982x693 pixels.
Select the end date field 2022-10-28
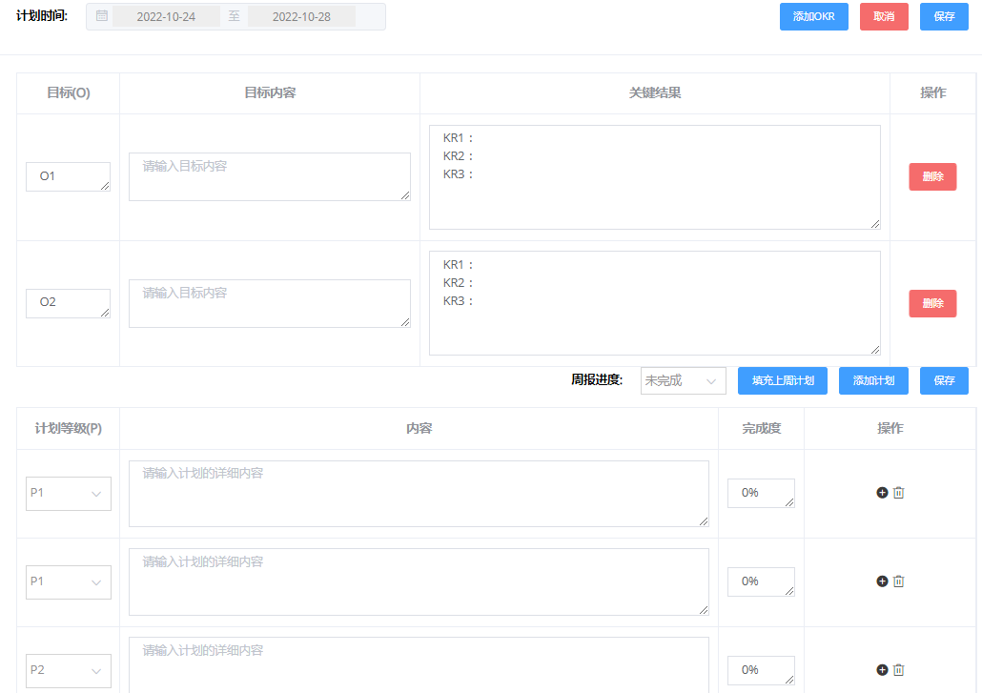coord(301,17)
